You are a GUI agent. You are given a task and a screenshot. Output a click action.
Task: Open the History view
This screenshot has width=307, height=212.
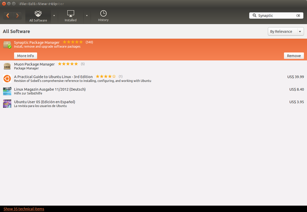(x=103, y=16)
